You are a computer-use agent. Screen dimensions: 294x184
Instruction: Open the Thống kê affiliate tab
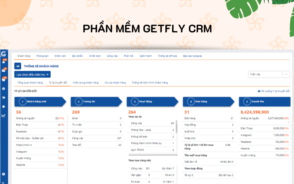[168, 56]
